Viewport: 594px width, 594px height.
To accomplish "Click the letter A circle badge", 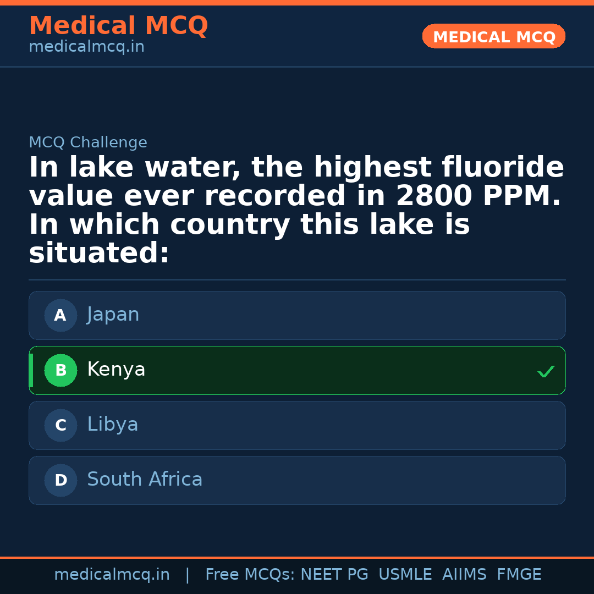I will 61,316.
